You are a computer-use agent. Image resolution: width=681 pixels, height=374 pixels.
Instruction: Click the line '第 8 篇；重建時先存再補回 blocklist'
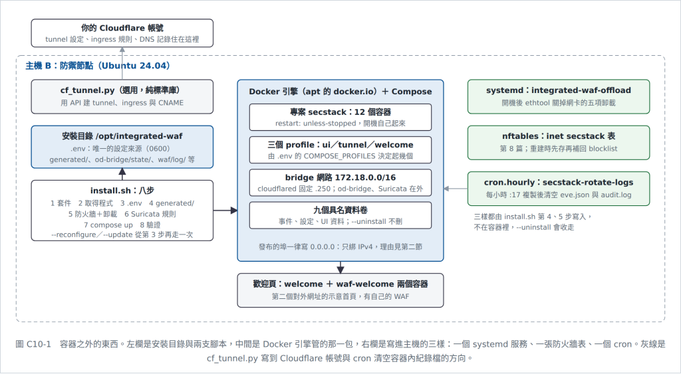point(559,149)
